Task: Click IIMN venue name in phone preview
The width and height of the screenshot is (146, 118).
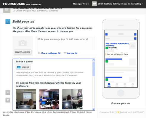Action: pos(117,44)
